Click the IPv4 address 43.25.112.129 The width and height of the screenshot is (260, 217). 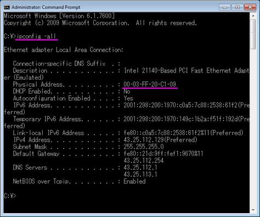tap(144, 140)
